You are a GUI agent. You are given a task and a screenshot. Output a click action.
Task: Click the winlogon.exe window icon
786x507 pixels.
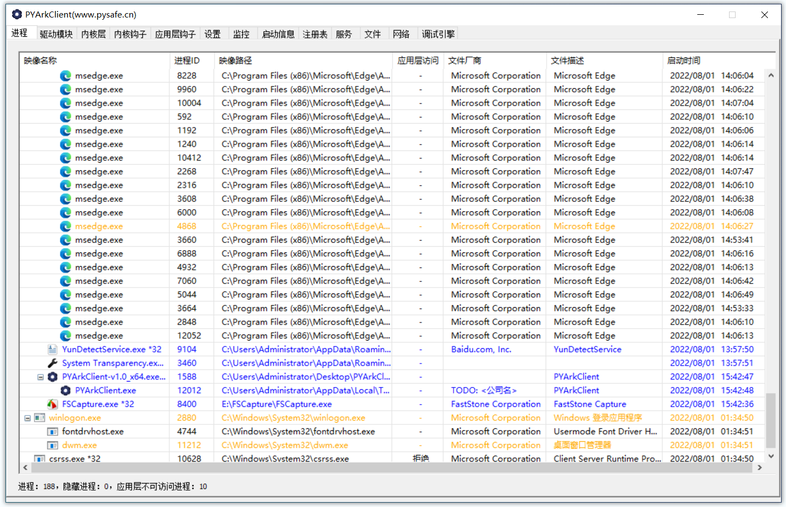tap(39, 418)
